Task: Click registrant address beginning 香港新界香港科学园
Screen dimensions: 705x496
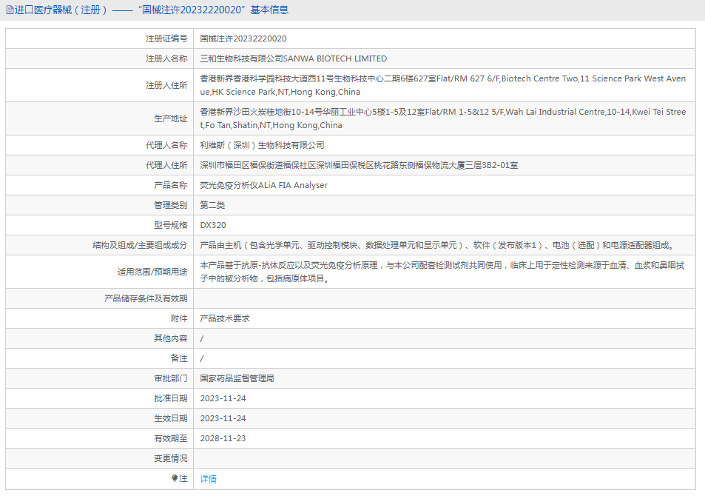Action: pos(443,85)
